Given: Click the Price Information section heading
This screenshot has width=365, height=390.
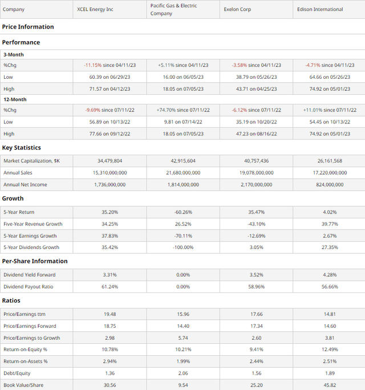Looking at the screenshot, I should [x=28, y=27].
